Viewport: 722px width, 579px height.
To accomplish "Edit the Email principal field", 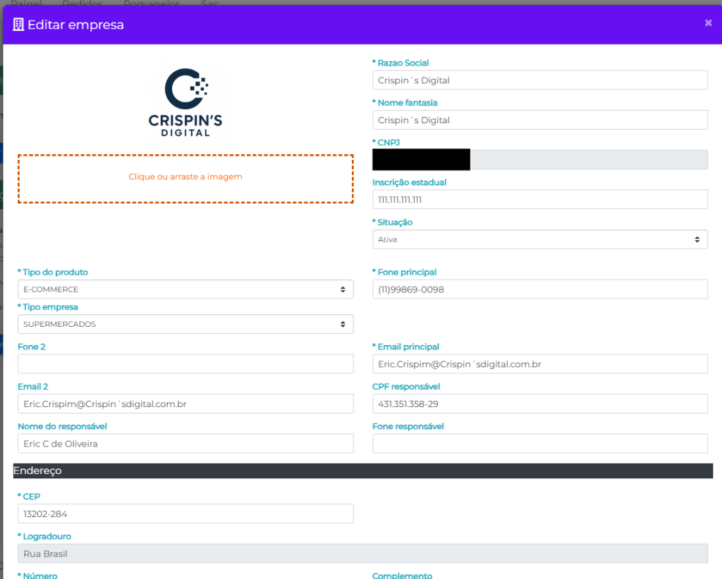I will coord(539,364).
